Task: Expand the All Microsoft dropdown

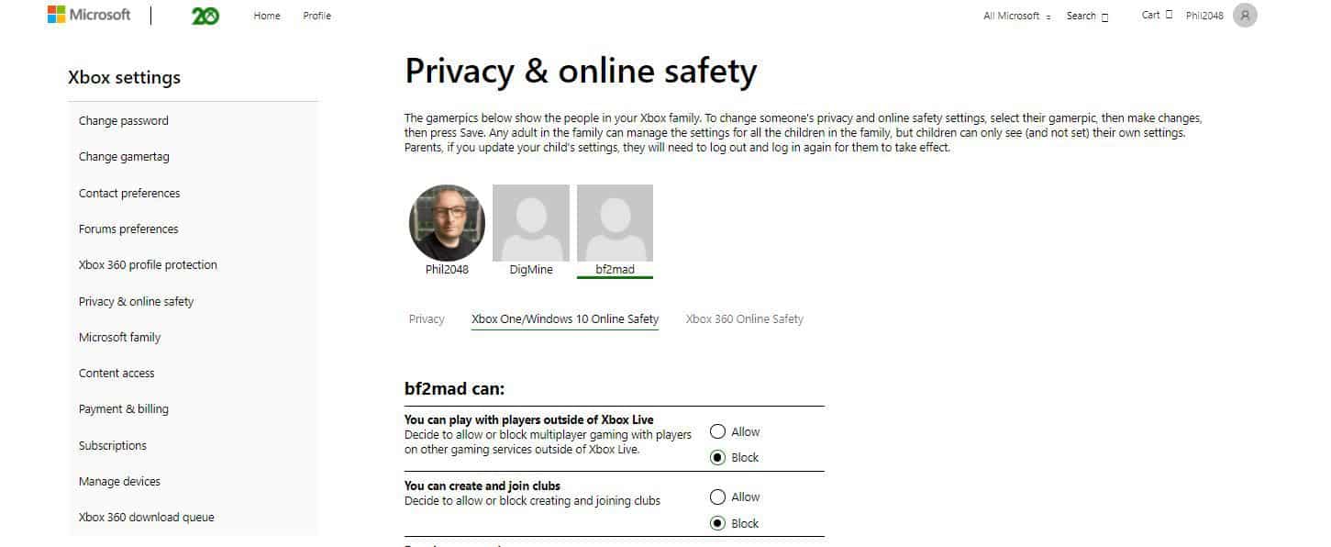Action: (1017, 16)
